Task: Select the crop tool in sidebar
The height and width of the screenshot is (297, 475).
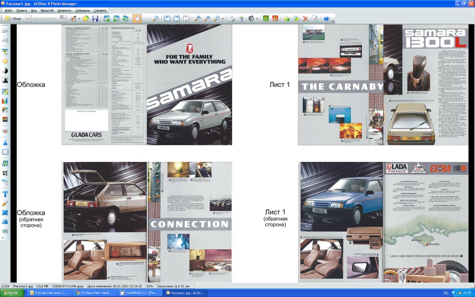Action: [5, 173]
